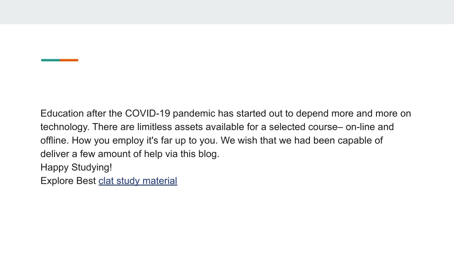The height and width of the screenshot is (255, 454).
Task: Click the Happy Studying! line
Action: pyautogui.click(x=76, y=168)
